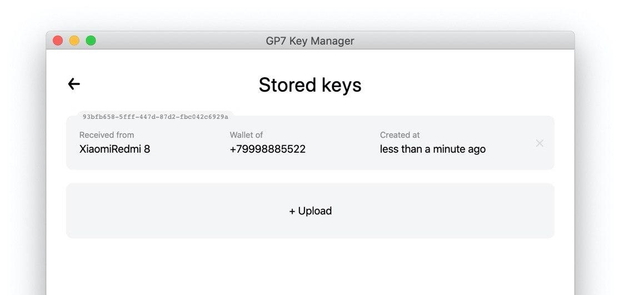Click the Created at label
Image resolution: width=619 pixels, height=295 pixels.
click(x=400, y=135)
